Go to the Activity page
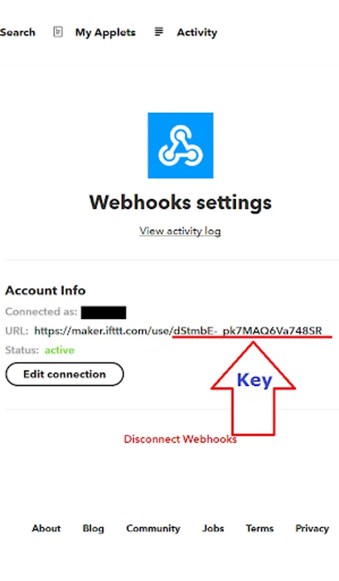The image size is (339, 581). [197, 33]
